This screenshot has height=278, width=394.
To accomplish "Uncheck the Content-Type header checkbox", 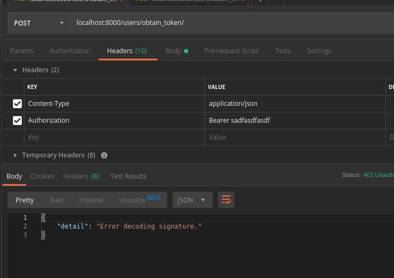I will tap(17, 104).
